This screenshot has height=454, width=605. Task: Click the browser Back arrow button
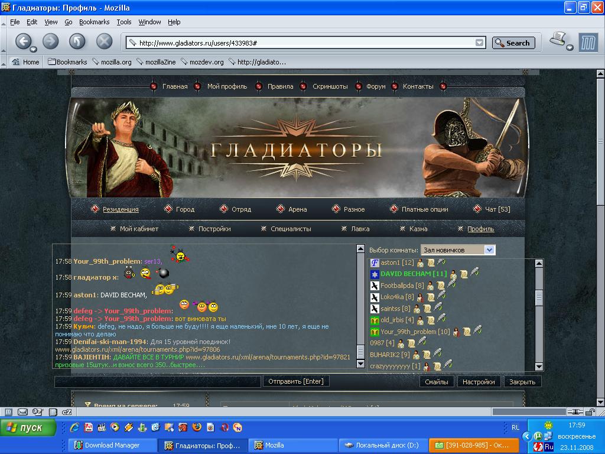[23, 41]
